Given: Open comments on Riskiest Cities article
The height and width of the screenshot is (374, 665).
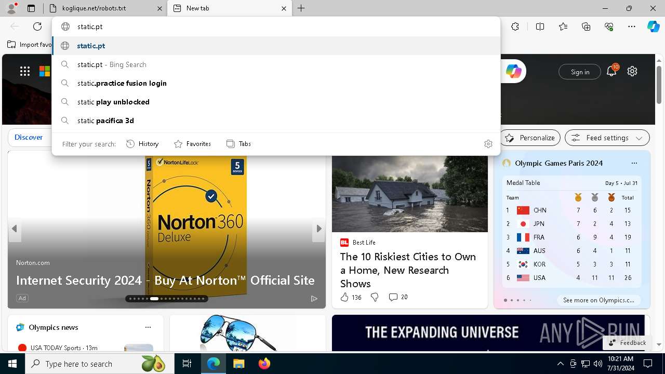Looking at the screenshot, I should point(398,297).
